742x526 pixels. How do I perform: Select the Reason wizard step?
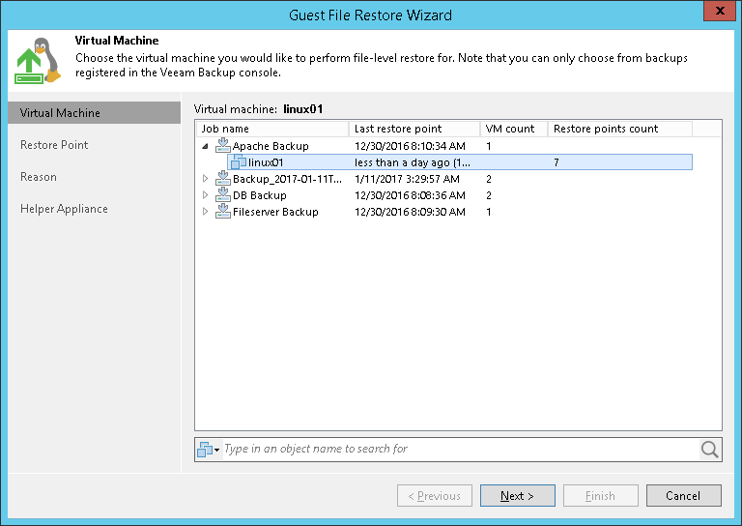point(39,177)
